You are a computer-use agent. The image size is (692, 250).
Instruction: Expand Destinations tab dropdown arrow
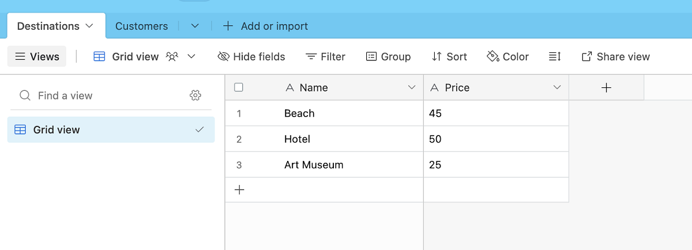89,26
